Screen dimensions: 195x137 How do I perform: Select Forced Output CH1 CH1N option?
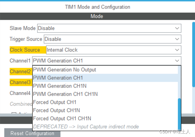(105, 118)
